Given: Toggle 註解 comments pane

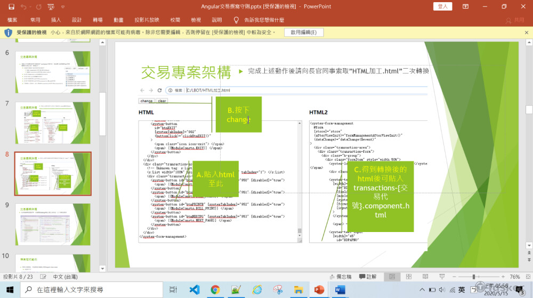Looking at the screenshot, I should pyautogui.click(x=368, y=277).
